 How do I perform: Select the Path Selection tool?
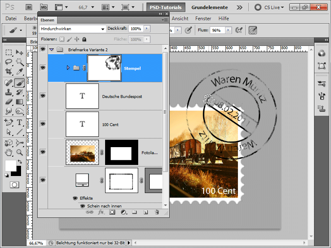(8, 132)
